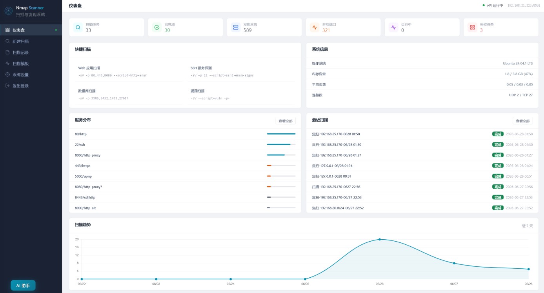
Task: Open the AI 助手 button
Action: click(23, 286)
